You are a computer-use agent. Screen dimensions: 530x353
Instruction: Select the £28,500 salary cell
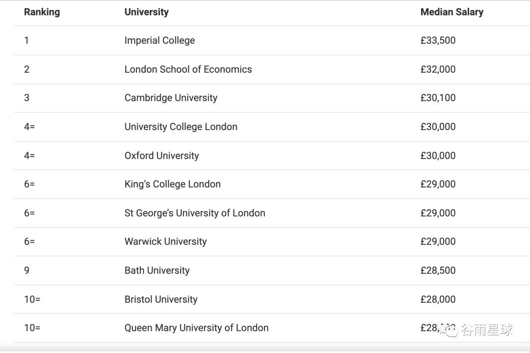click(x=438, y=271)
